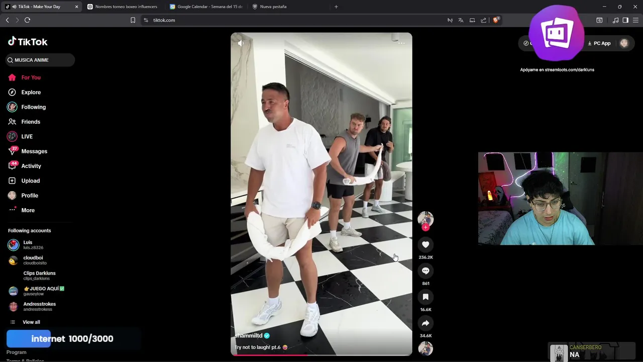Open Activity notifications
Viewport: 643px width, 362px height.
(x=31, y=166)
